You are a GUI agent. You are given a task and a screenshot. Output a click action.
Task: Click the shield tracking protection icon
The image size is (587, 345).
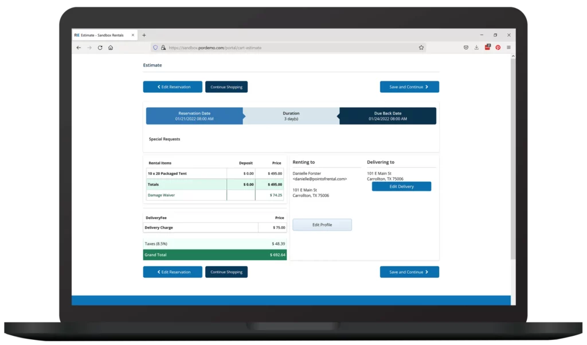(x=155, y=48)
